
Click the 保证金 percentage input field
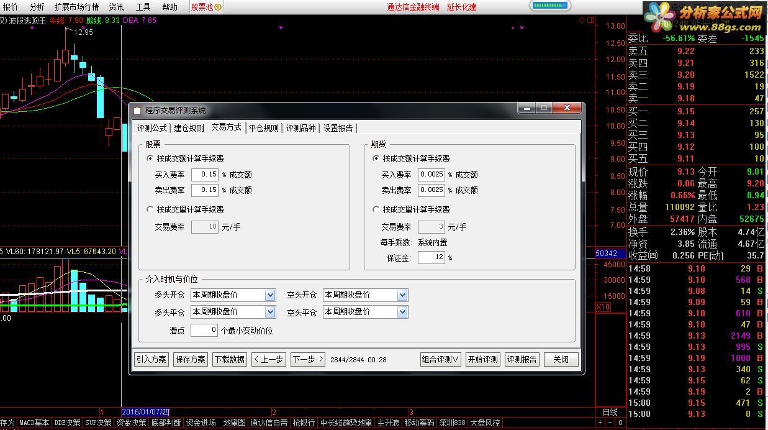click(431, 257)
